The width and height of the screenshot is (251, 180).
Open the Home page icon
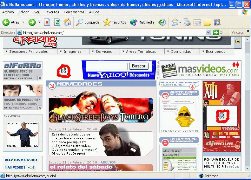67,22
